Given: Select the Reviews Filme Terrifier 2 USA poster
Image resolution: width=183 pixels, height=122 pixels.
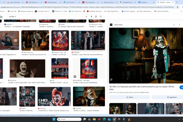Looking at the screenshot, I should pos(60,40).
